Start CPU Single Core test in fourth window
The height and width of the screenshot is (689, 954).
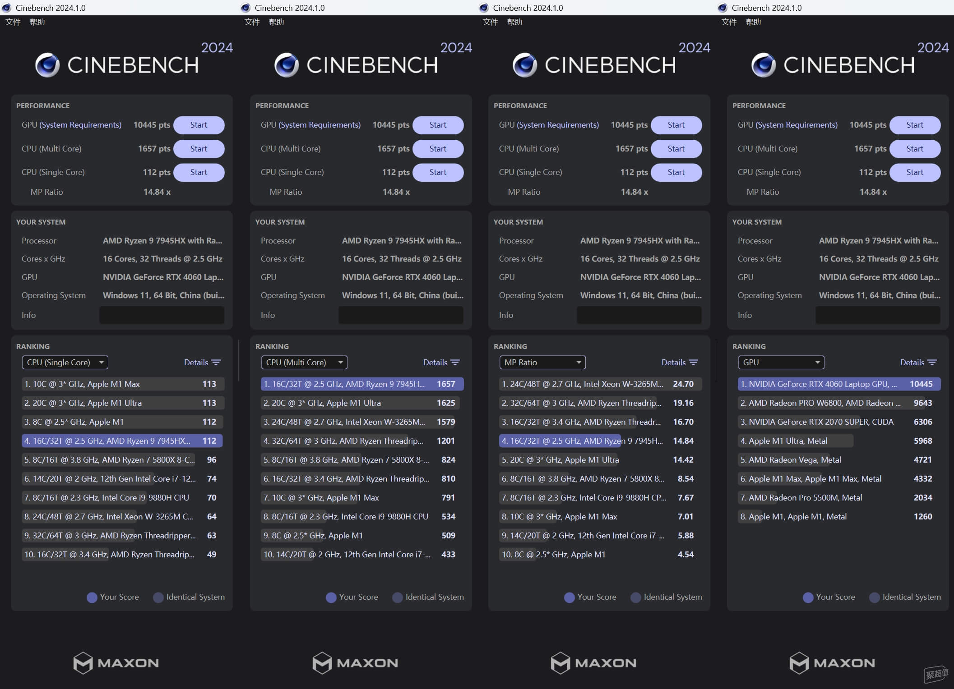[915, 172]
